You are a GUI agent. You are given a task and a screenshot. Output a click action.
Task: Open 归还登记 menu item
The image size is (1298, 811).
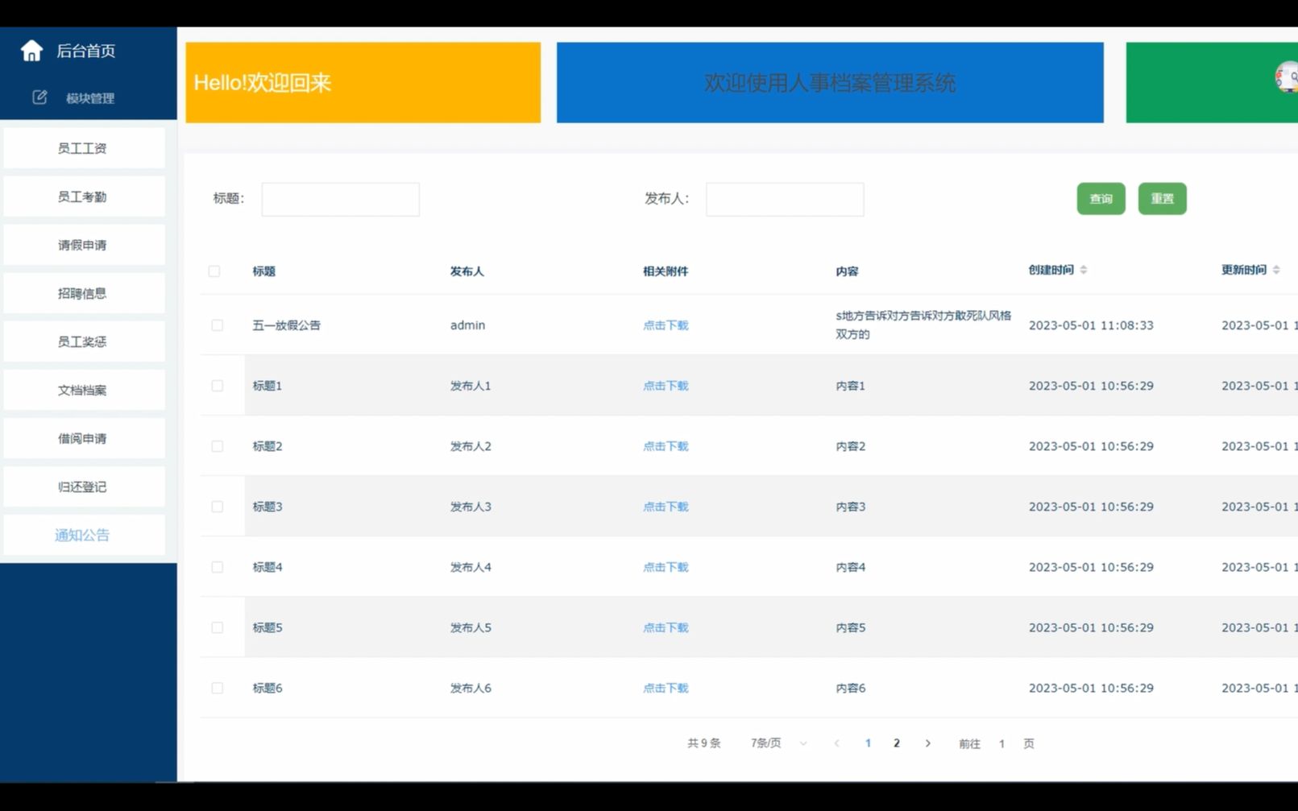(84, 486)
